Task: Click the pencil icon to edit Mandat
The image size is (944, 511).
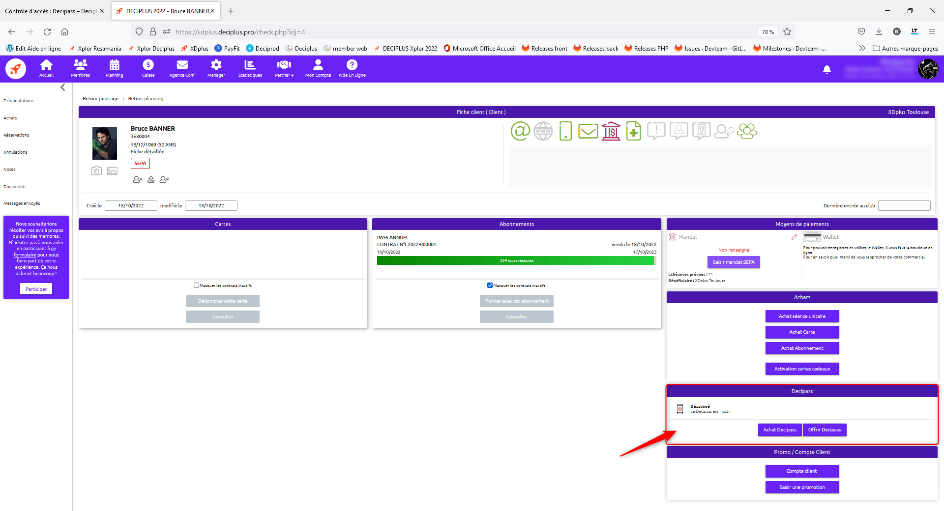Action: click(794, 237)
